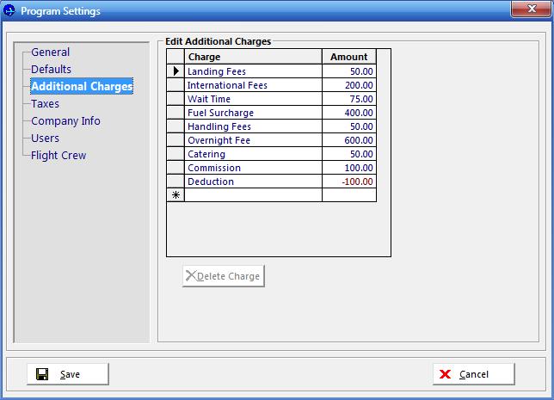Click the disabled Delete Charge button
This screenshot has height=400, width=554.
coord(223,276)
